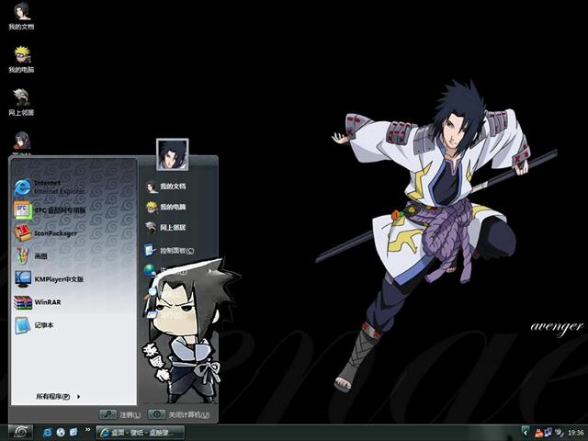Open 我的文档 in Start menu right pane
This screenshot has height=441, width=588.
point(165,187)
